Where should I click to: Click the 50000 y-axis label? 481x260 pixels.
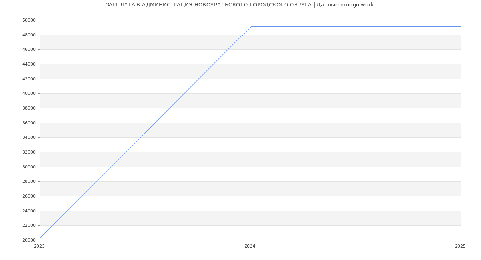point(29,20)
